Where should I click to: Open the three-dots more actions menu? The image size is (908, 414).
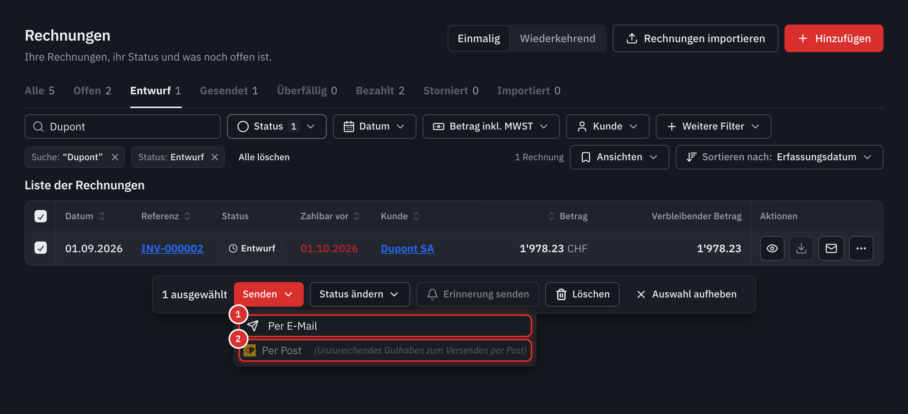tap(861, 248)
